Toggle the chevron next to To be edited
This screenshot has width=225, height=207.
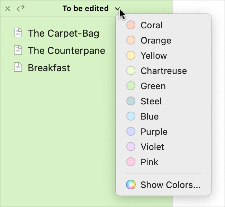(x=118, y=9)
